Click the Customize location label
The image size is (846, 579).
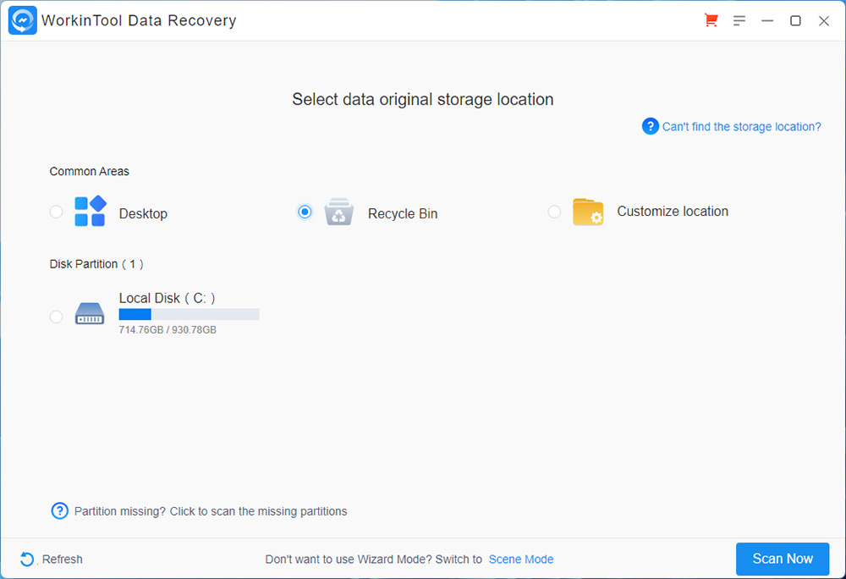(673, 212)
